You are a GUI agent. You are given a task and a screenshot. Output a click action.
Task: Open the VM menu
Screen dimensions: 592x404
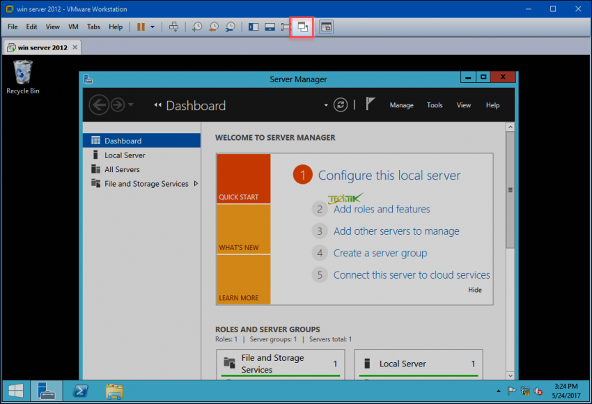(x=72, y=26)
